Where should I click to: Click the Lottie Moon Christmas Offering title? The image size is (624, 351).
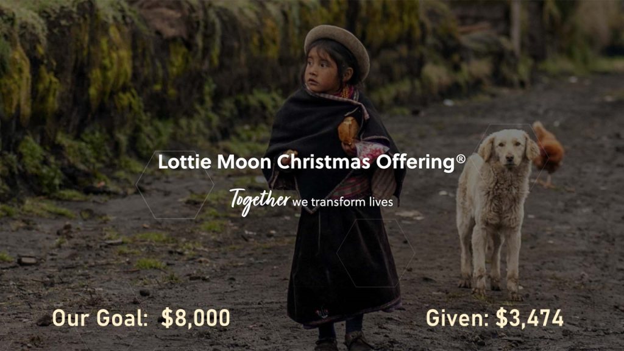pyautogui.click(x=311, y=162)
